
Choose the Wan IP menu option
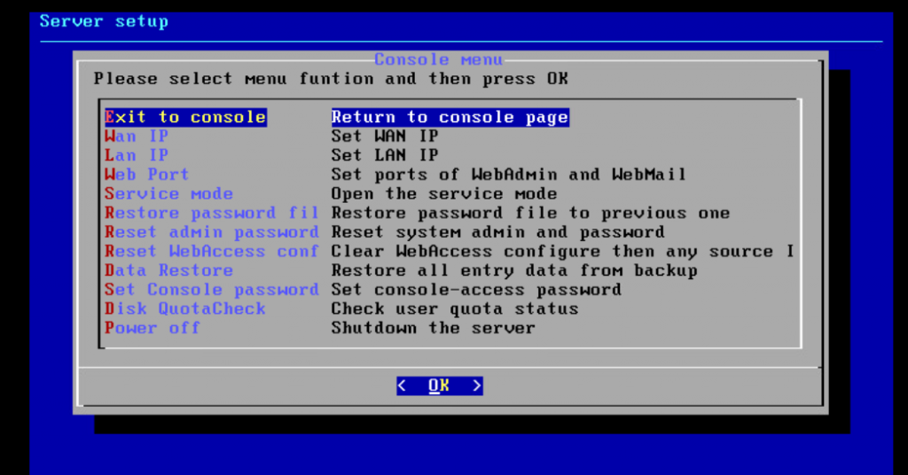(x=137, y=136)
